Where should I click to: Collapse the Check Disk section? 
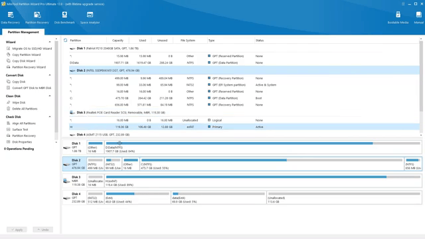[x=50, y=117]
